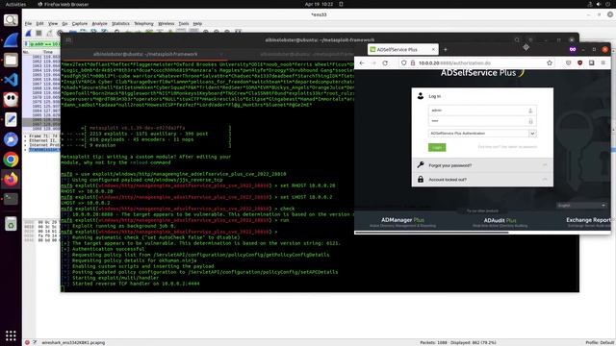The height and width of the screenshot is (346, 616).
Task: Expand Ethernet II tree row
Action: pyautogui.click(x=26, y=140)
